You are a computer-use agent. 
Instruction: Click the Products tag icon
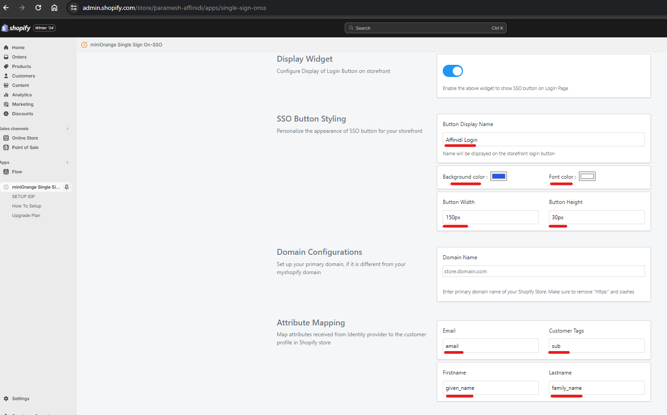pos(6,66)
